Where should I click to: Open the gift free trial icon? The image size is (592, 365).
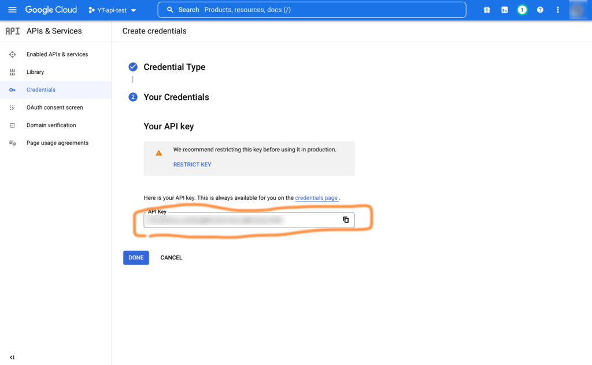pos(487,10)
